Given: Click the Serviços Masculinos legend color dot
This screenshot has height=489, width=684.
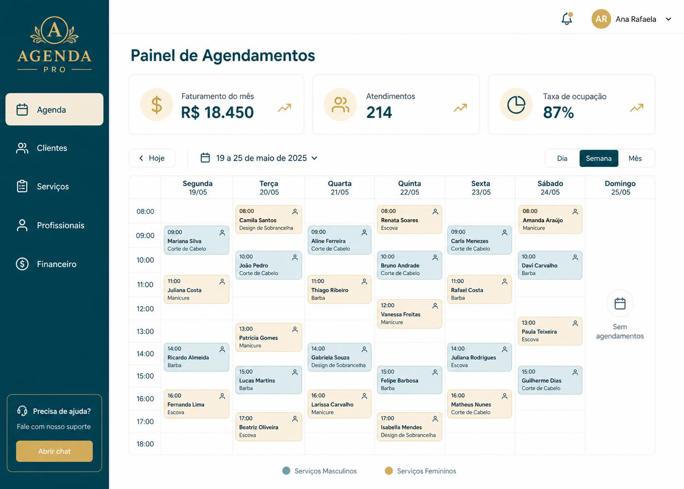Looking at the screenshot, I should click(x=286, y=471).
